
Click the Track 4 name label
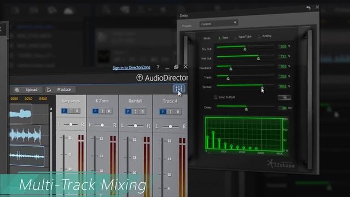170,101
